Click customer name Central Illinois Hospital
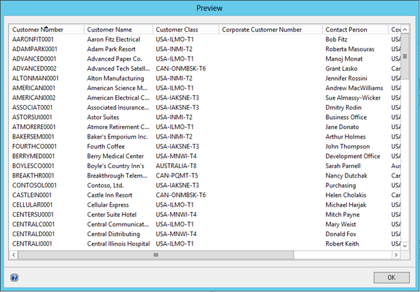This screenshot has height=292, width=420. (x=118, y=244)
